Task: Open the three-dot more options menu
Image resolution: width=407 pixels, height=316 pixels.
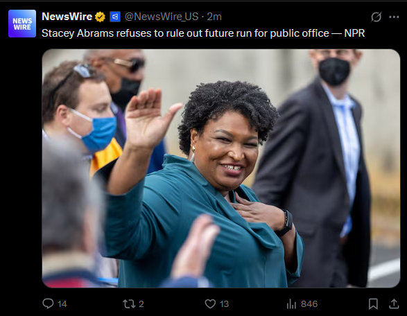Action: tap(394, 17)
